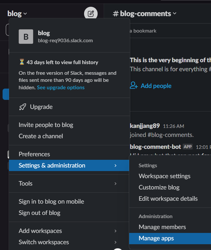Open the Switch workspaces menu item
211x250 pixels.
[69, 242]
